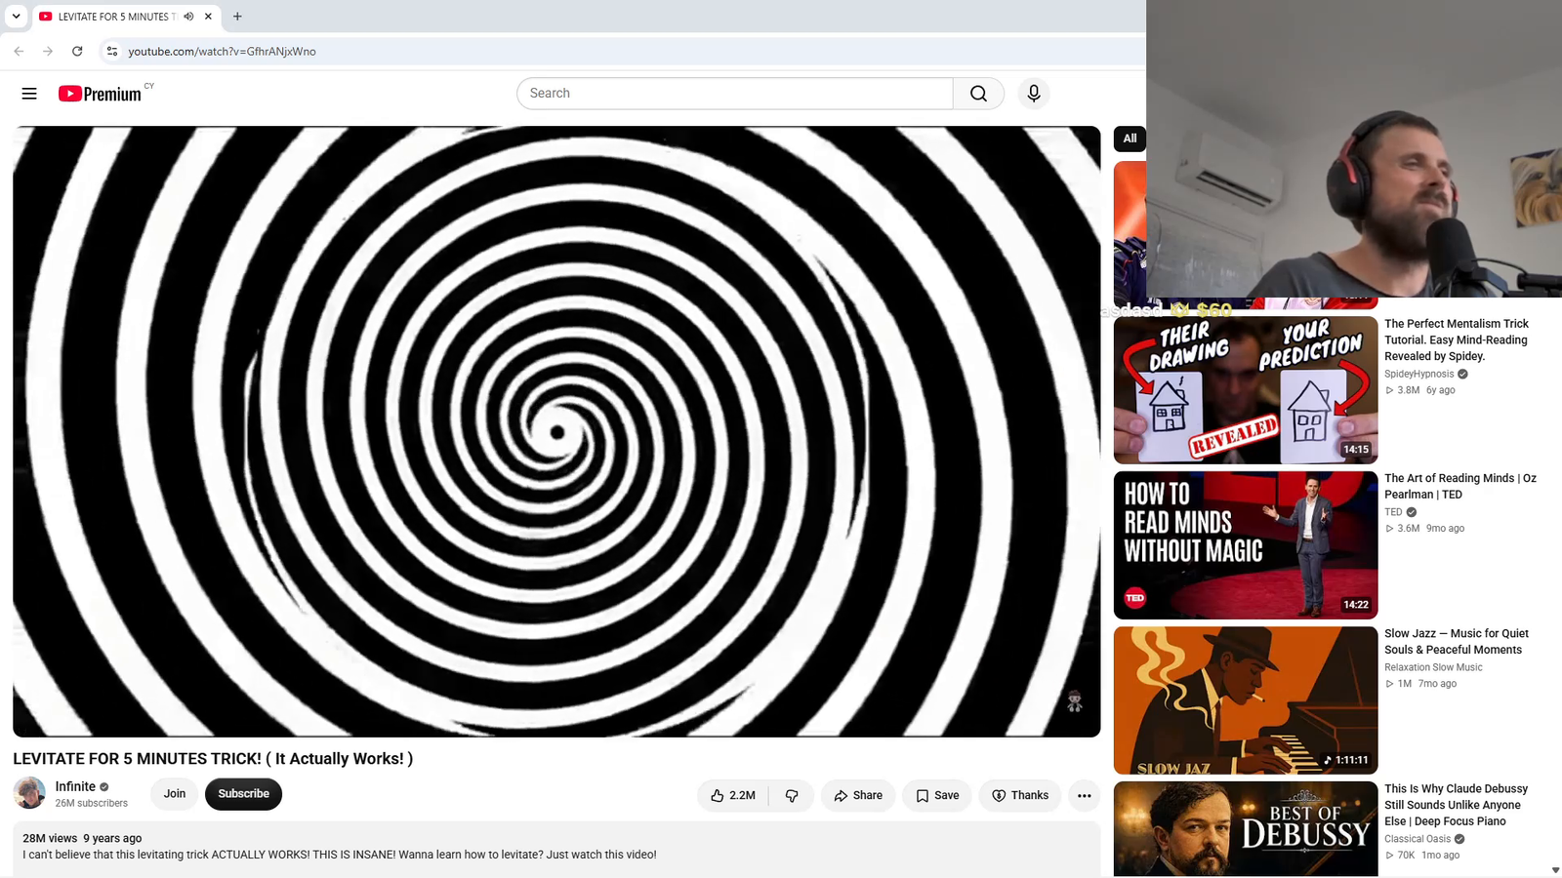Image resolution: width=1562 pixels, height=878 pixels.
Task: Go to YouTube Premium home logo
Action: [x=100, y=94]
